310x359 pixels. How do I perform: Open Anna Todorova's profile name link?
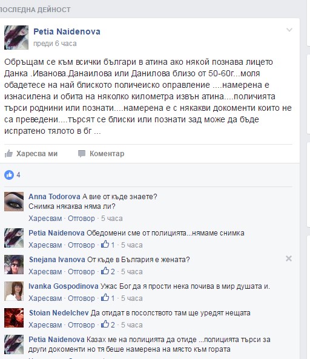pos(54,196)
